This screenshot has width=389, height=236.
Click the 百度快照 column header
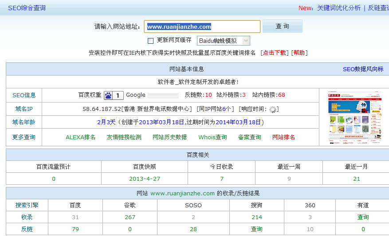click(x=145, y=167)
